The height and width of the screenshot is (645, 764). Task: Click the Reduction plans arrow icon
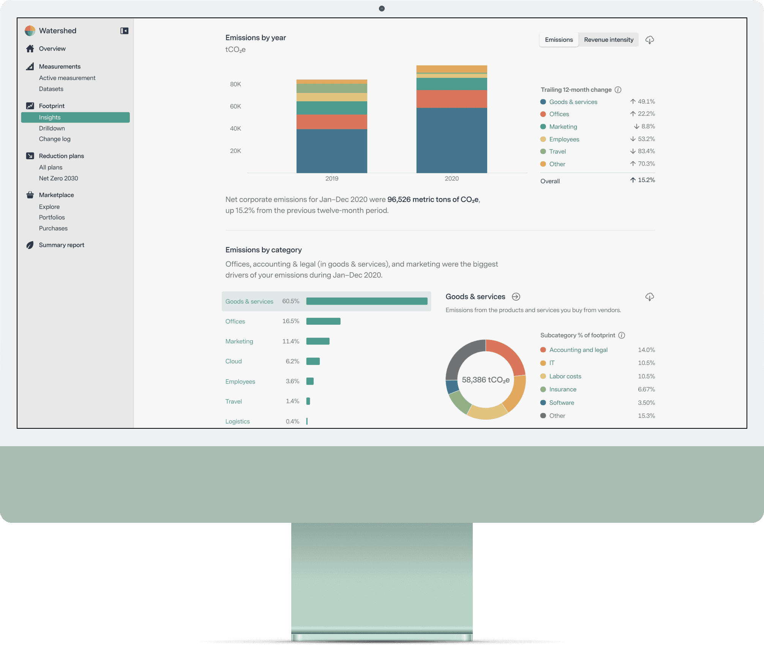click(x=30, y=156)
